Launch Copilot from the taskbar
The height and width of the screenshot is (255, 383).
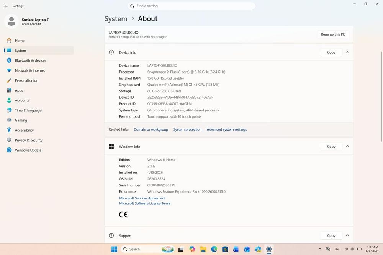click(x=192, y=249)
